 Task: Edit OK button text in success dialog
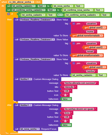click(67, 91)
